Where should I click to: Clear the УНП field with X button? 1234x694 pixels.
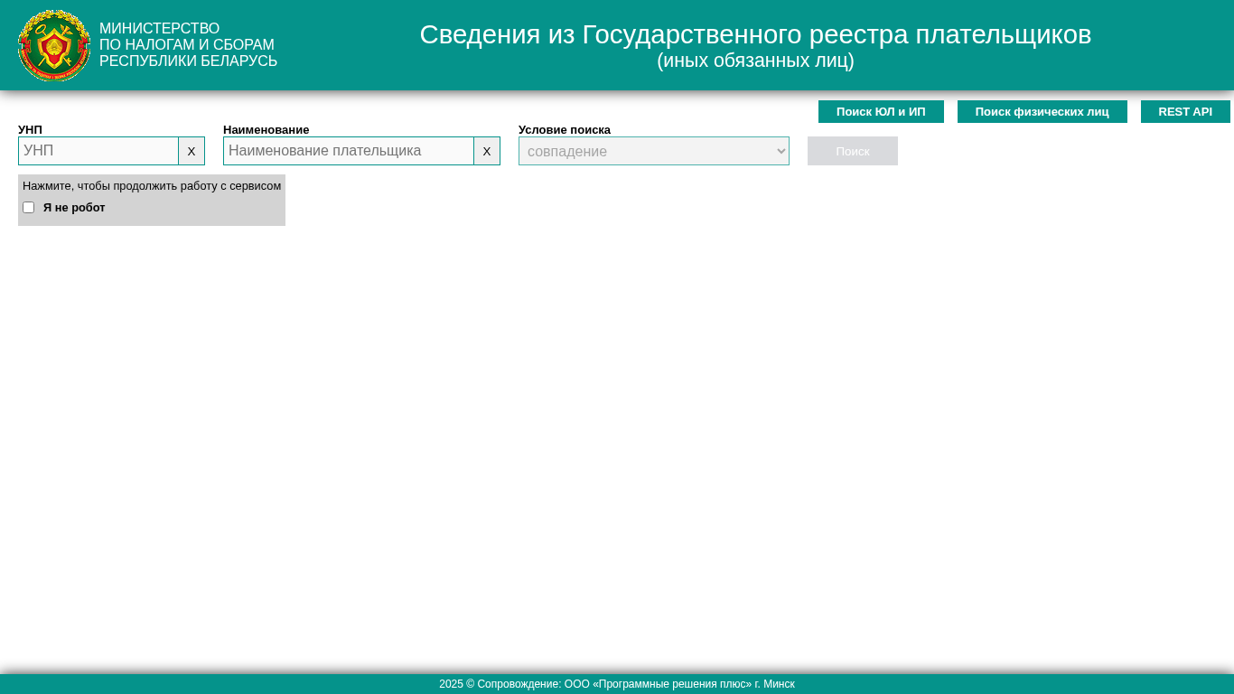point(192,151)
